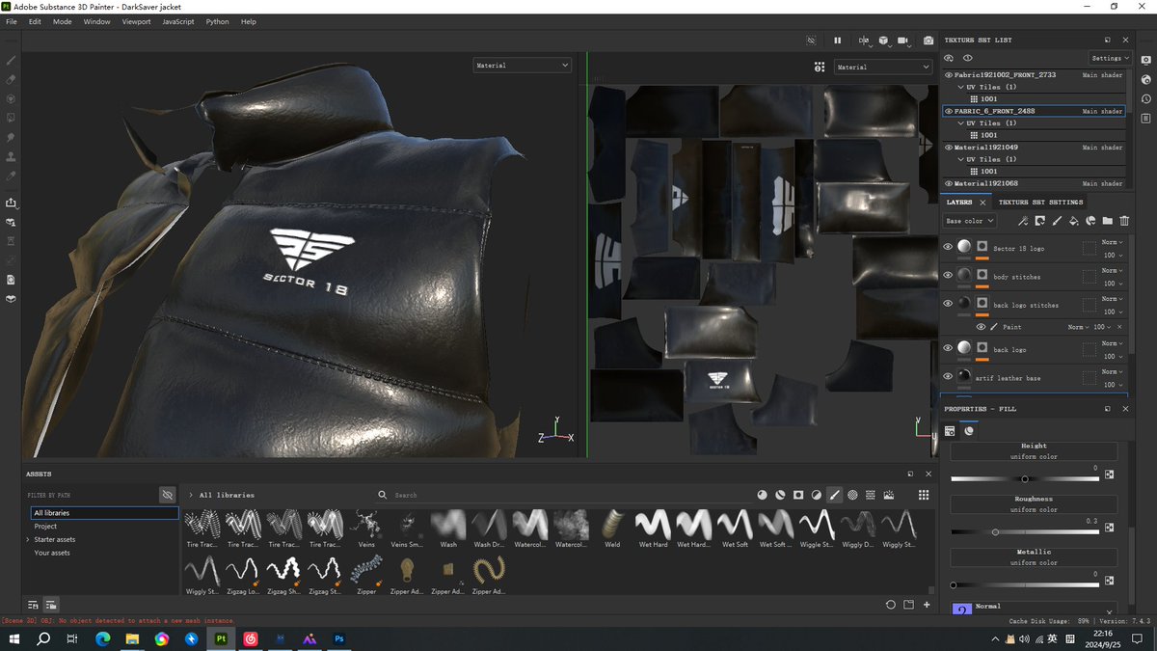The height and width of the screenshot is (651, 1157).
Task: Click the Roughness uniform color button
Action: pos(1034,504)
